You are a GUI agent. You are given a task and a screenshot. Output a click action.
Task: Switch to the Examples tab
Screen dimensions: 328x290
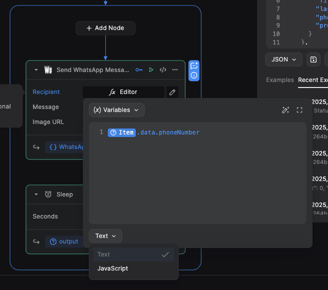pyautogui.click(x=280, y=80)
